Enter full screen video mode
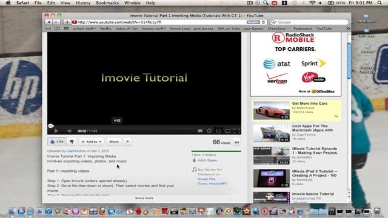The height and width of the screenshot is (218, 388). point(237,131)
